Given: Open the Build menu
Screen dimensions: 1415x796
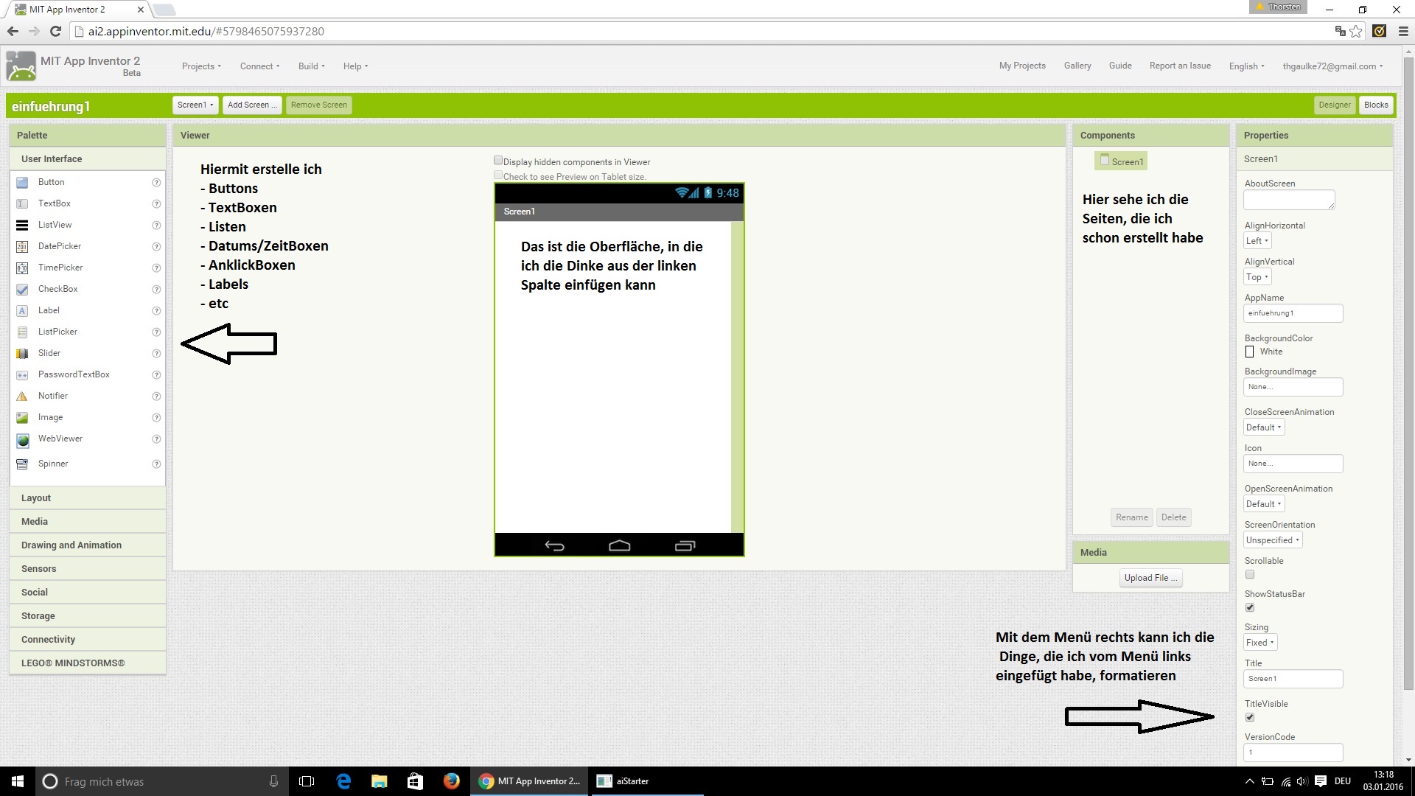Looking at the screenshot, I should (311, 66).
